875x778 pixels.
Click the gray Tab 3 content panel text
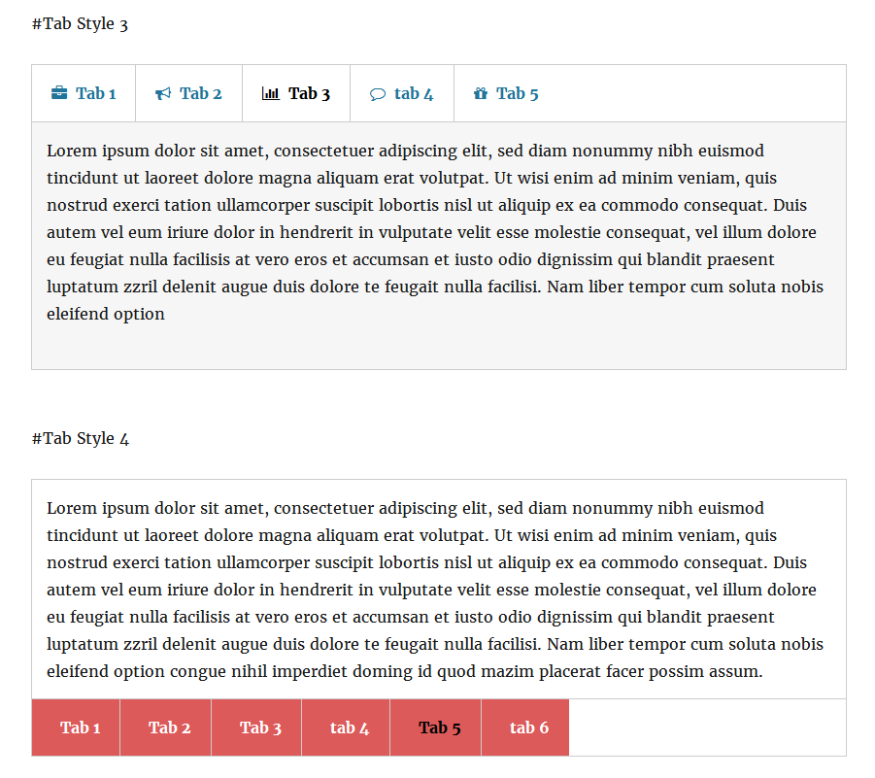[435, 232]
